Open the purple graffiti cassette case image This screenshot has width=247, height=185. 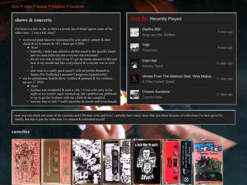pyautogui.click(x=117, y=162)
